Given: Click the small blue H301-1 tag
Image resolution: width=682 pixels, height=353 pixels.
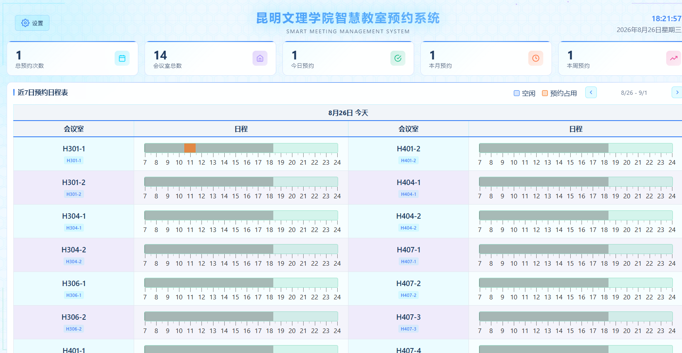Looking at the screenshot, I should (74, 160).
